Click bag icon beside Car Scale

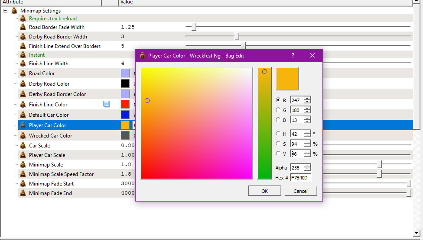23,146
